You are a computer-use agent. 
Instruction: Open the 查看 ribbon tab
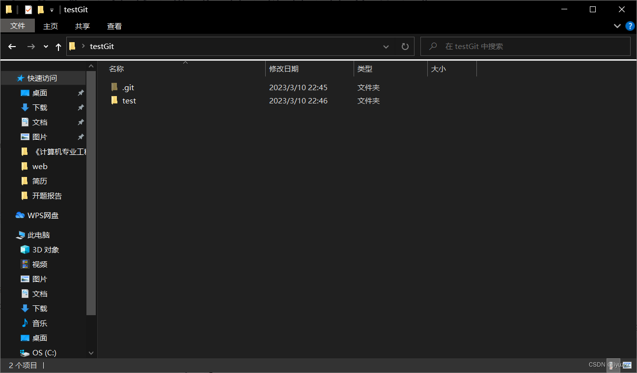[x=114, y=26]
